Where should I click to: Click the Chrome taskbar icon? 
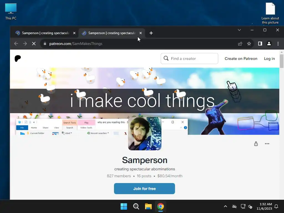tap(161, 206)
